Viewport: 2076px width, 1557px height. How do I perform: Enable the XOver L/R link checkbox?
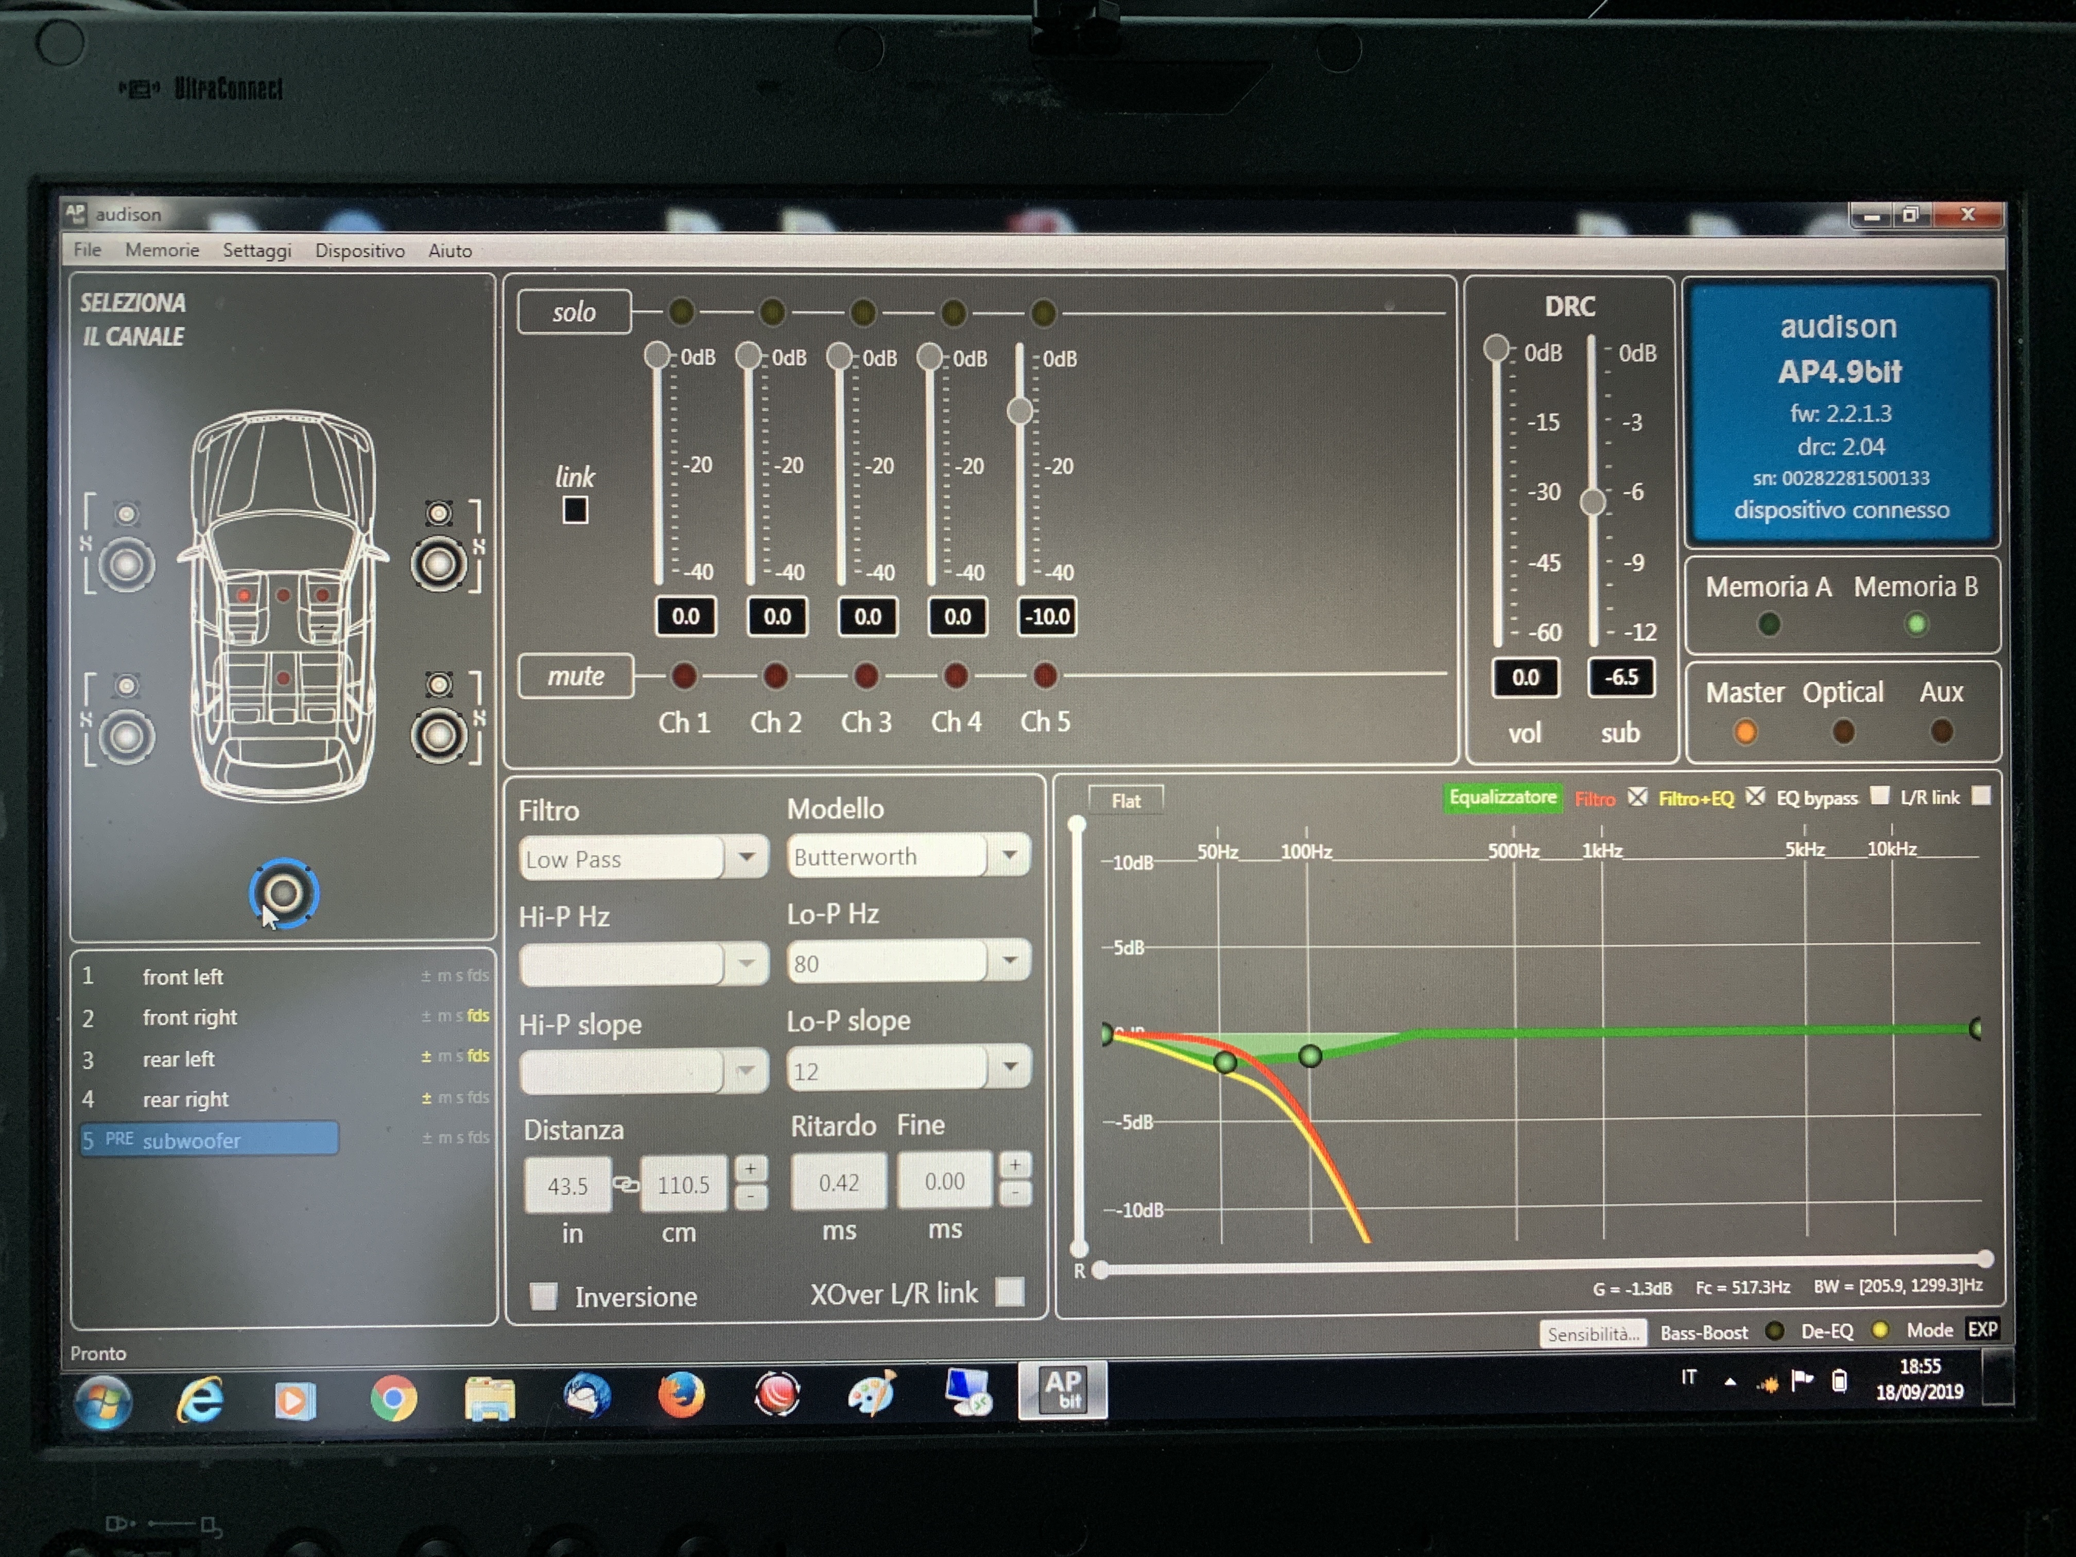coord(1010,1292)
